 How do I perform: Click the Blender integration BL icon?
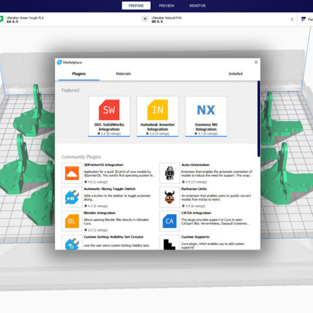(72, 221)
